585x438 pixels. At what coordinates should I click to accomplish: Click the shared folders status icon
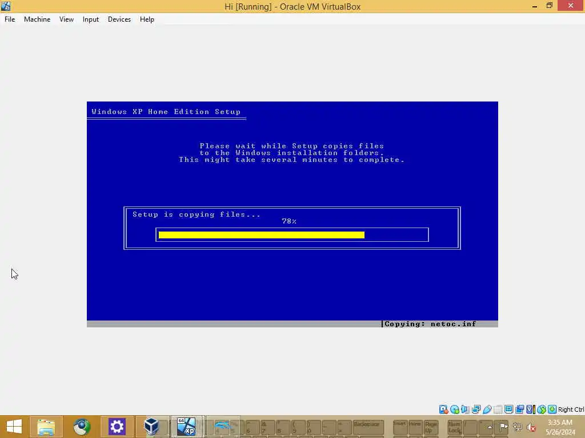(498, 409)
